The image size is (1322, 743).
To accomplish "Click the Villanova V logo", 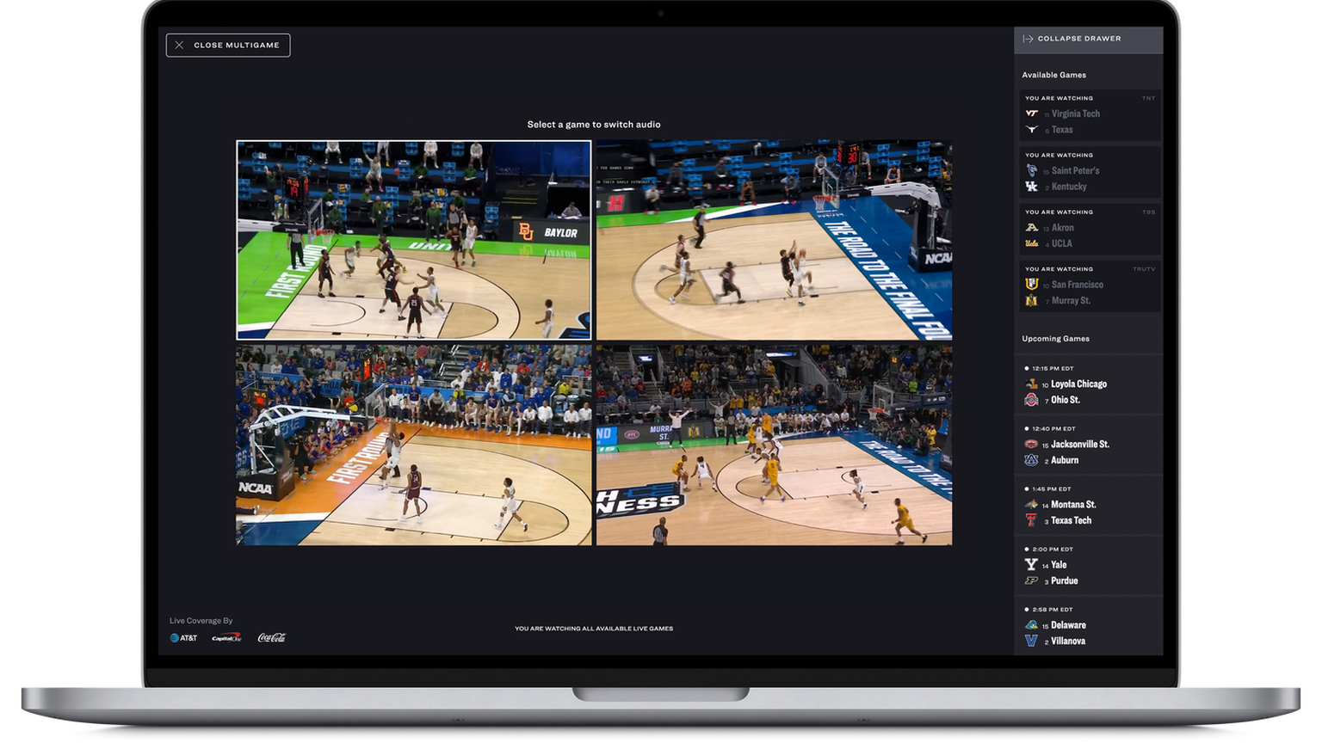I will 1031,641.
